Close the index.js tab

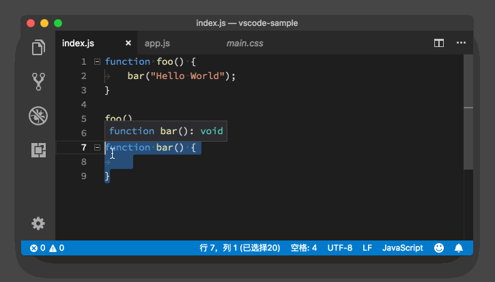pyautogui.click(x=128, y=43)
